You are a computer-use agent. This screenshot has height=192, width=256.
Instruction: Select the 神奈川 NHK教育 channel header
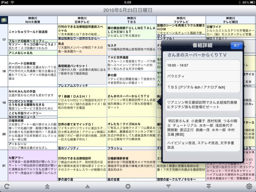(33, 20)
